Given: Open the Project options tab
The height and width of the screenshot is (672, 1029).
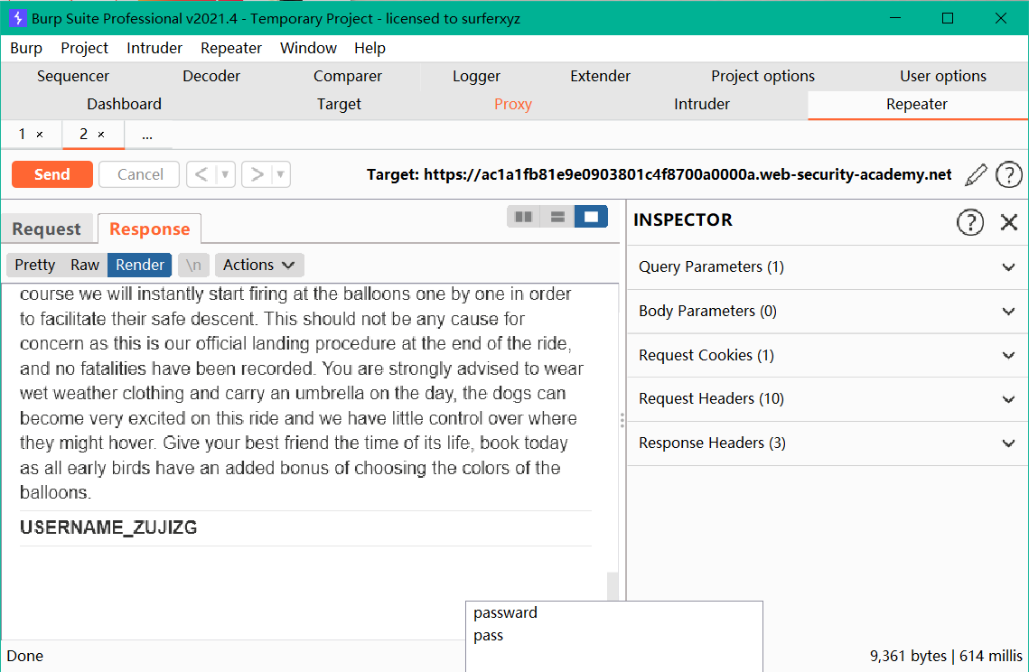Looking at the screenshot, I should (763, 76).
